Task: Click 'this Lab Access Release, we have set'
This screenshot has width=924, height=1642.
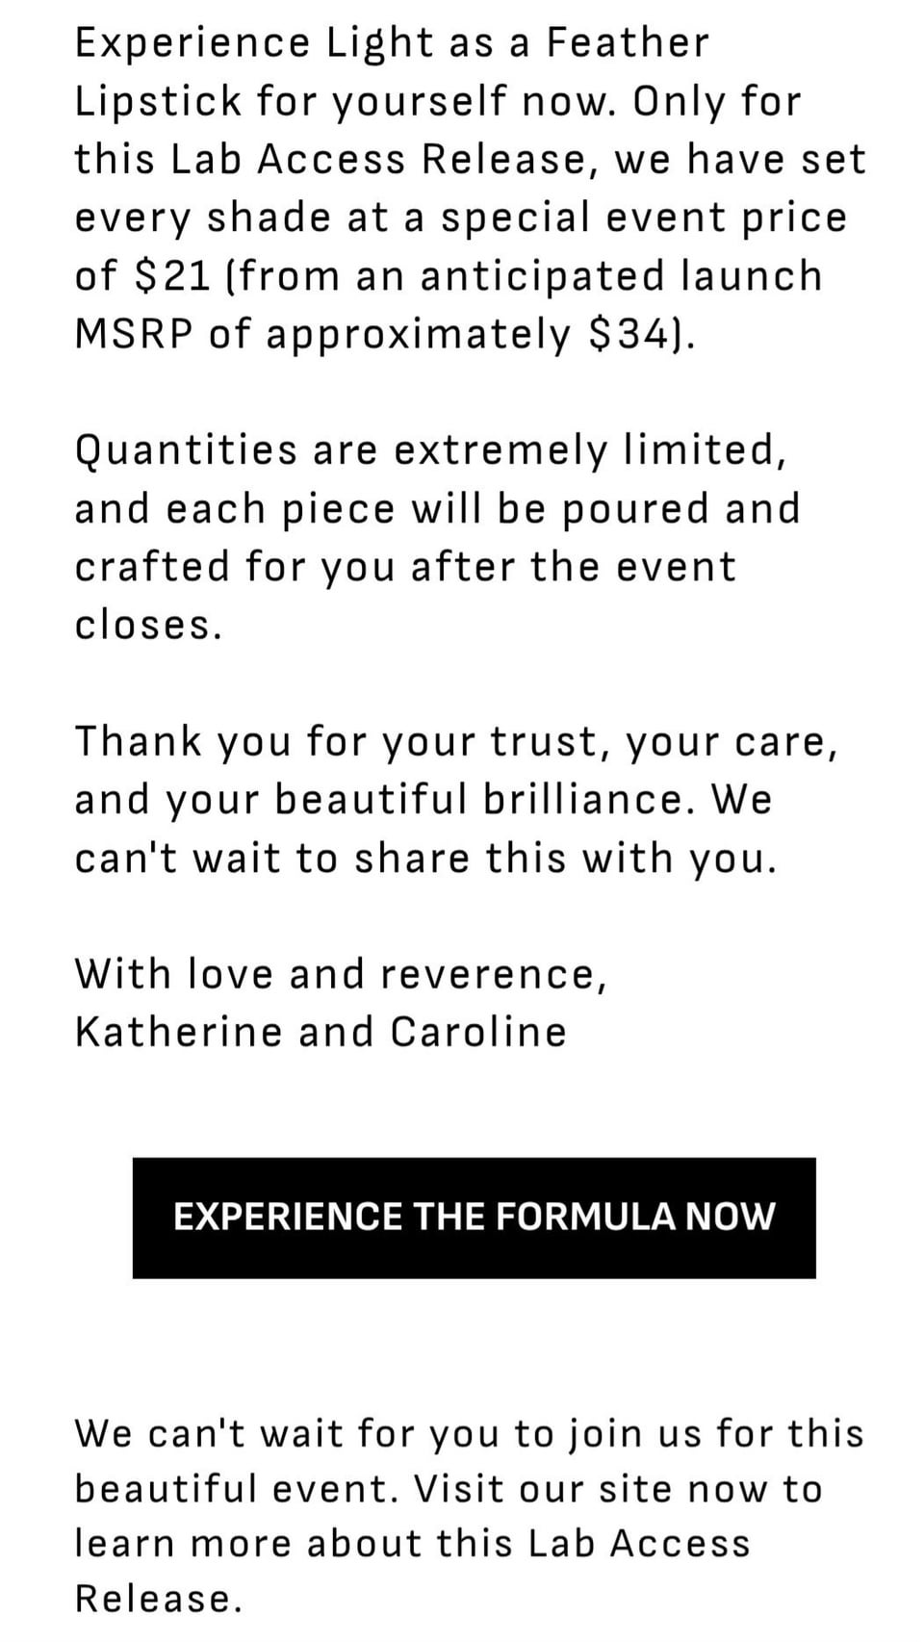Action: (470, 160)
